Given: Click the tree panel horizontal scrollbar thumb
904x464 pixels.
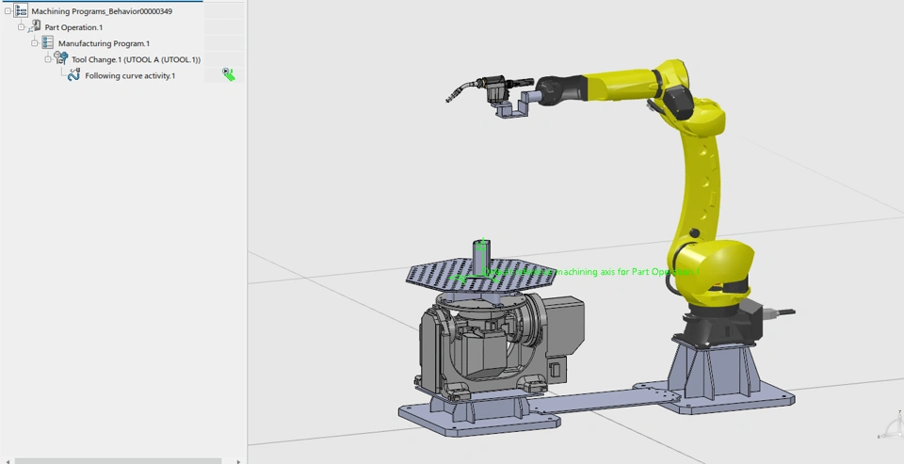Looking at the screenshot, I should tap(118, 461).
